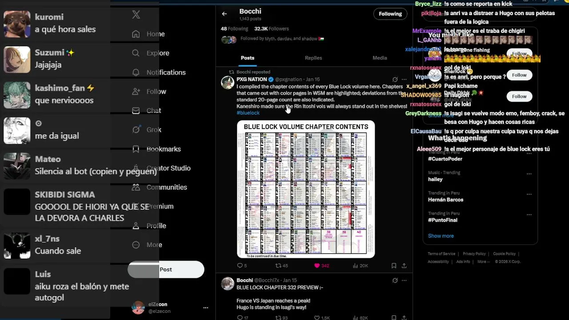The height and width of the screenshot is (320, 569).
Task: View analytics showing 20K views
Action: click(x=360, y=266)
